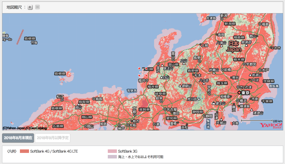Screen dimensions: 285x164
Task: Click the 佐渡島 island label
Action: (211, 18)
